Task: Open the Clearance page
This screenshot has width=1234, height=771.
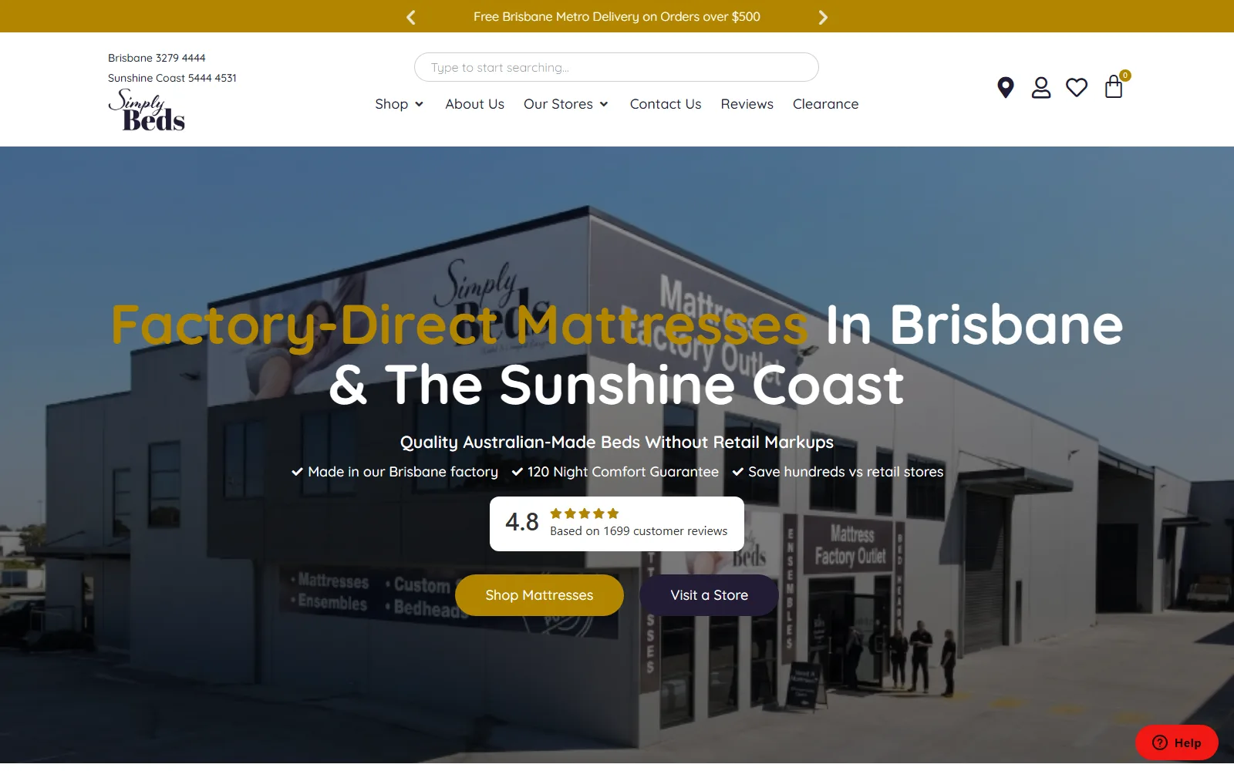Action: (x=825, y=104)
